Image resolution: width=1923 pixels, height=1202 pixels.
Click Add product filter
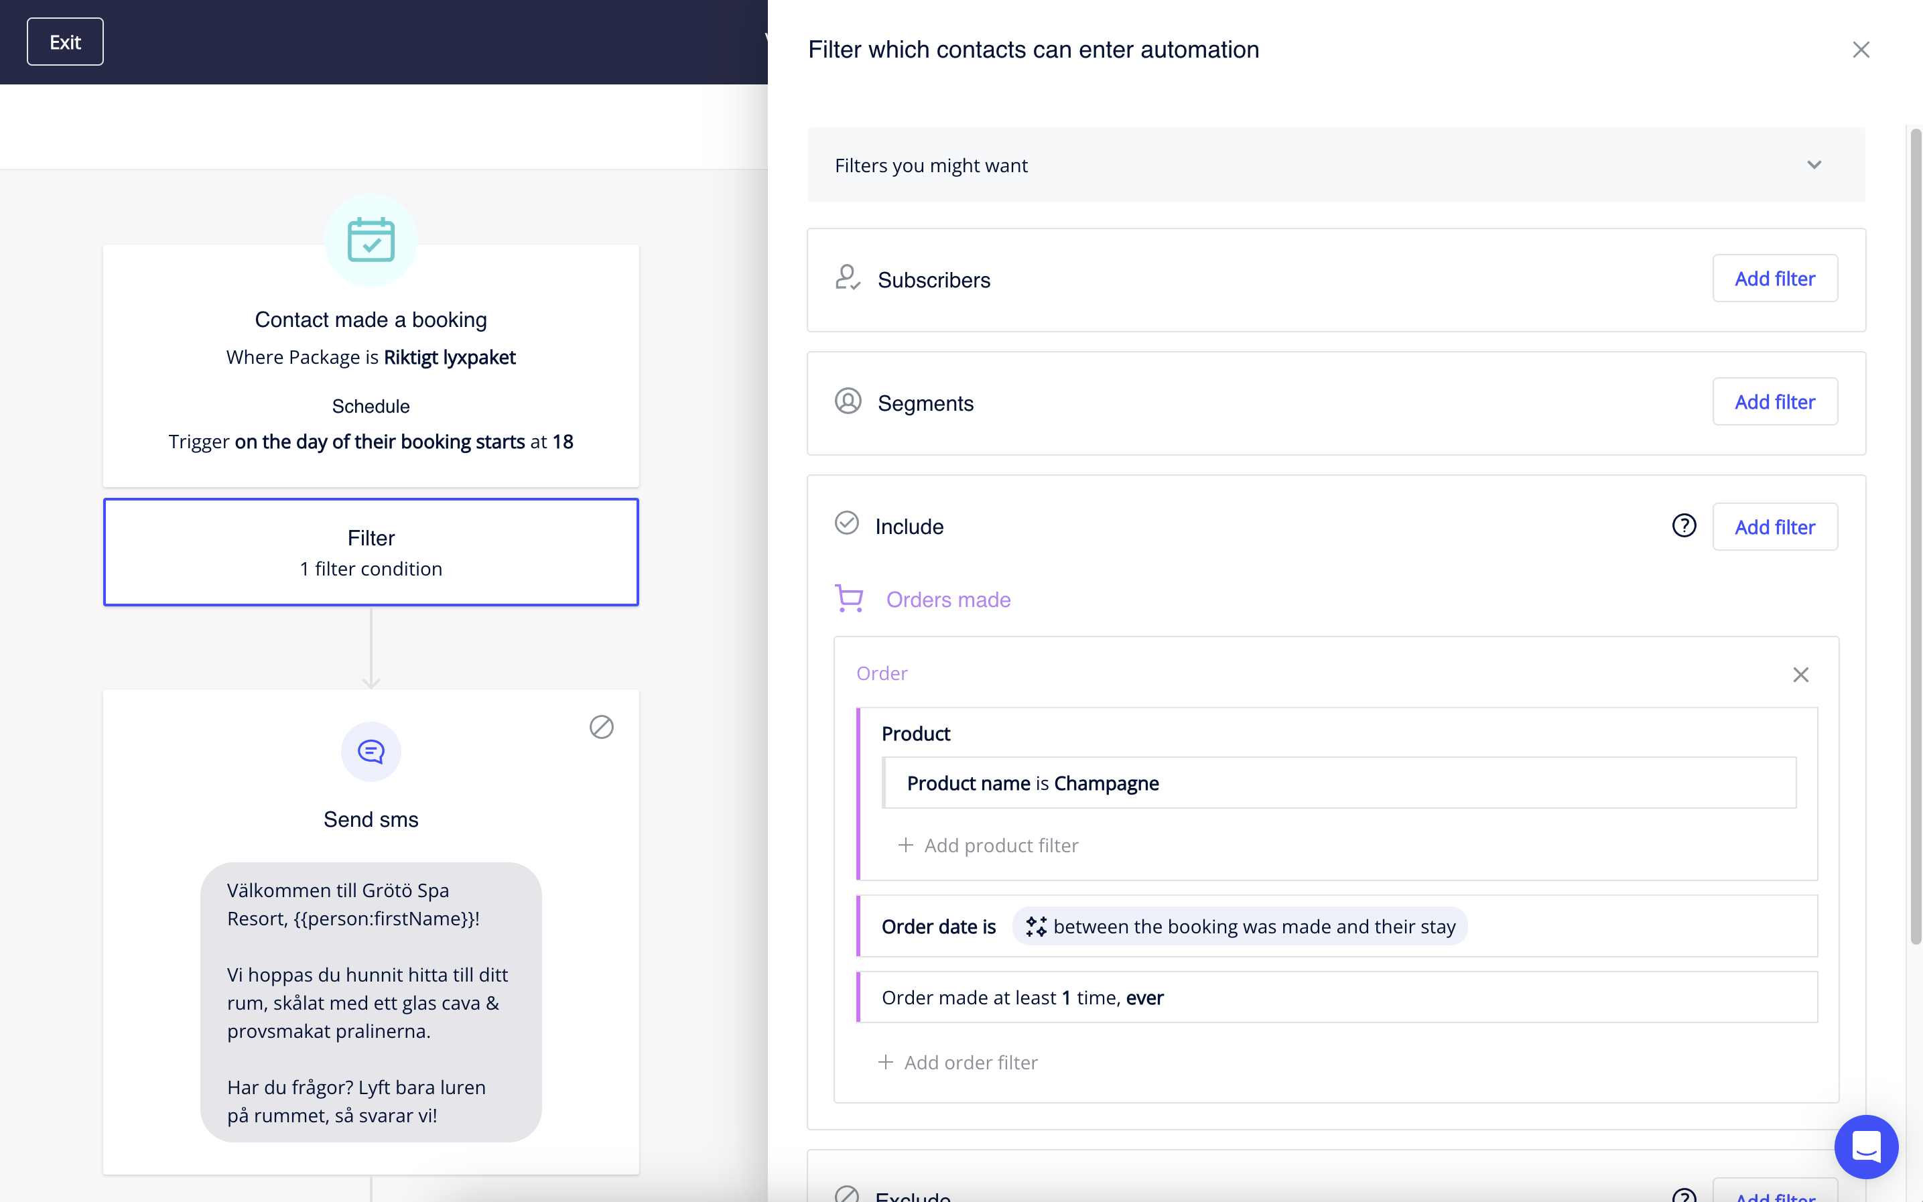pyautogui.click(x=988, y=844)
